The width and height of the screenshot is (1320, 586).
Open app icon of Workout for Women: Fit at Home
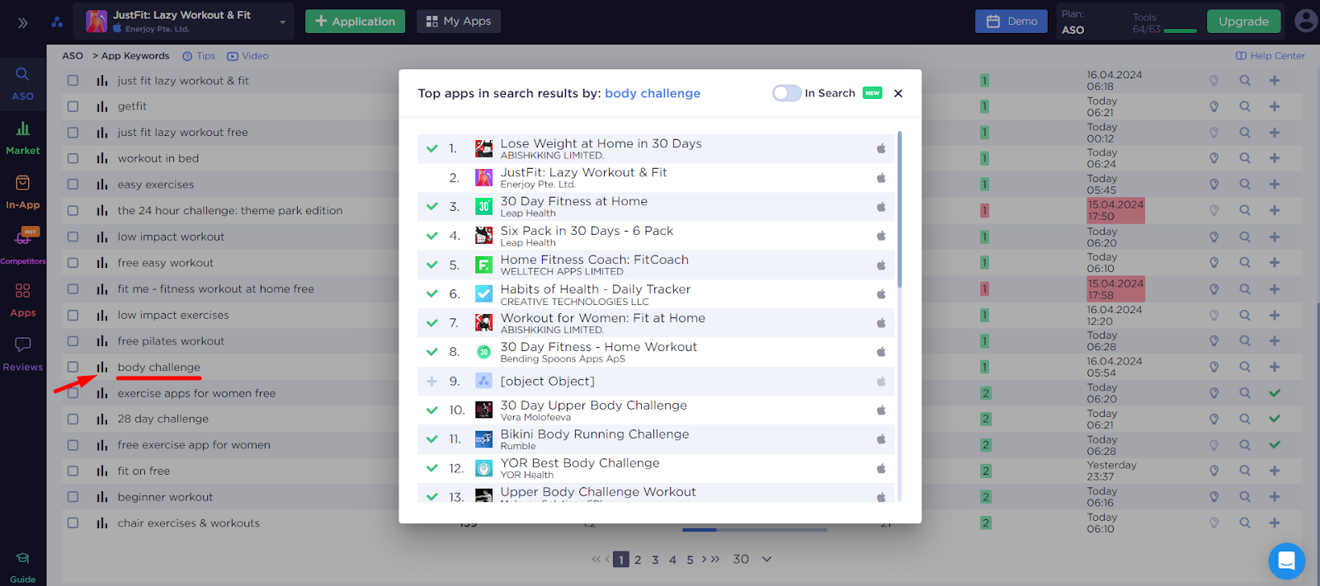pos(484,322)
